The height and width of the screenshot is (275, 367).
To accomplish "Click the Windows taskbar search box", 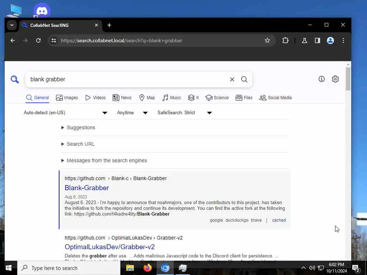I will coord(69,268).
